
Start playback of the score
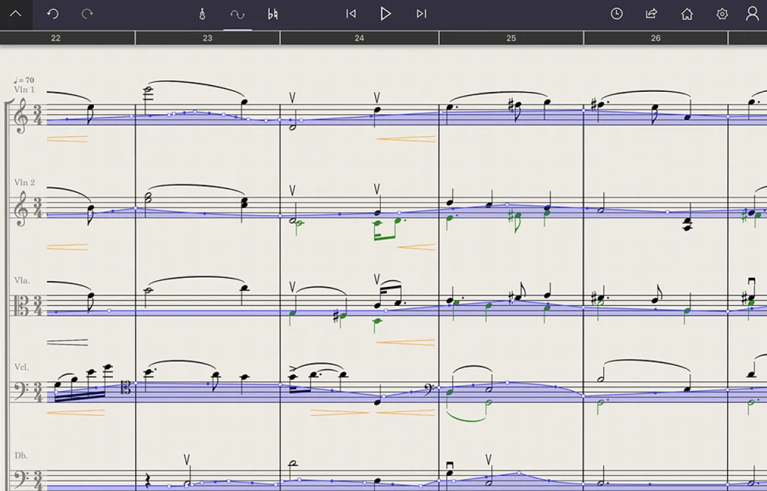(385, 14)
